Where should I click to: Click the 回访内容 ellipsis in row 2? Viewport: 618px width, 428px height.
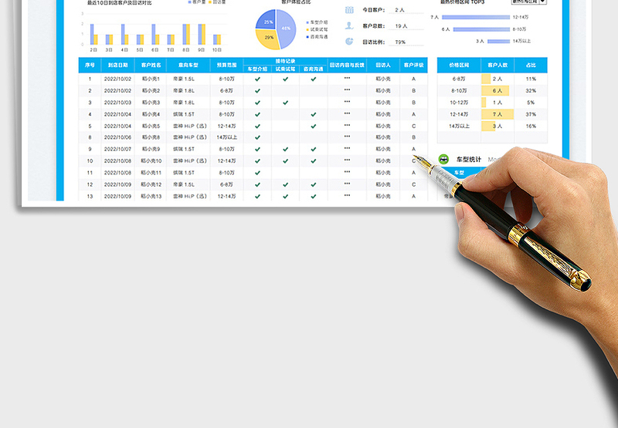click(347, 90)
